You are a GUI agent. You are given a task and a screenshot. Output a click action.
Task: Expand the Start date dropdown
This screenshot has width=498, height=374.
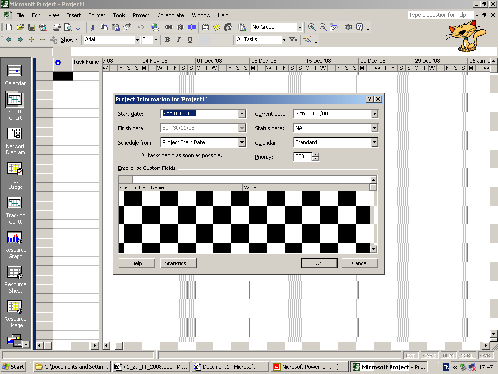pos(242,114)
